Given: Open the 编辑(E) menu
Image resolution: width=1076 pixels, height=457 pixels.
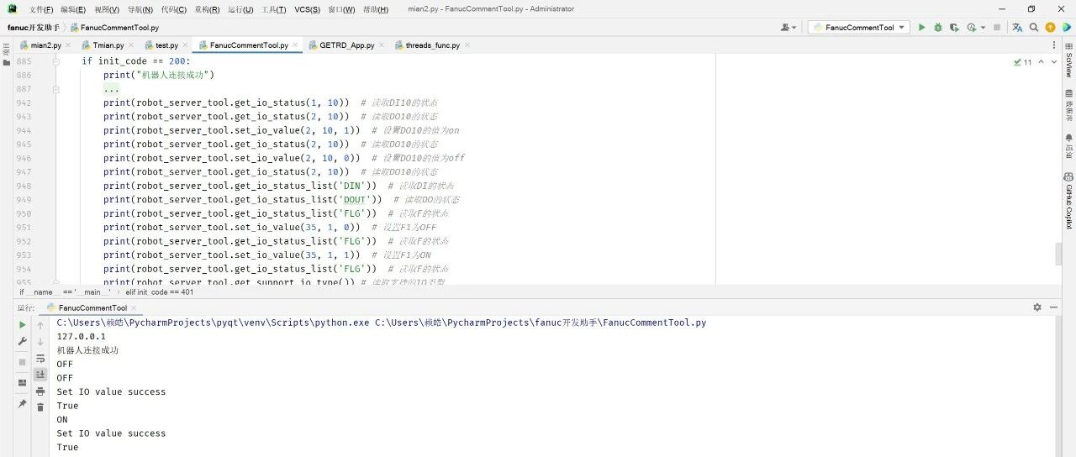Looking at the screenshot, I should tap(73, 9).
